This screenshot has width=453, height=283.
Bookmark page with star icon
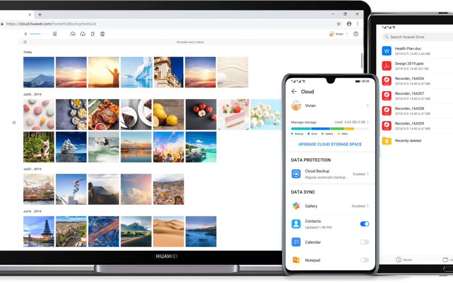pos(338,23)
